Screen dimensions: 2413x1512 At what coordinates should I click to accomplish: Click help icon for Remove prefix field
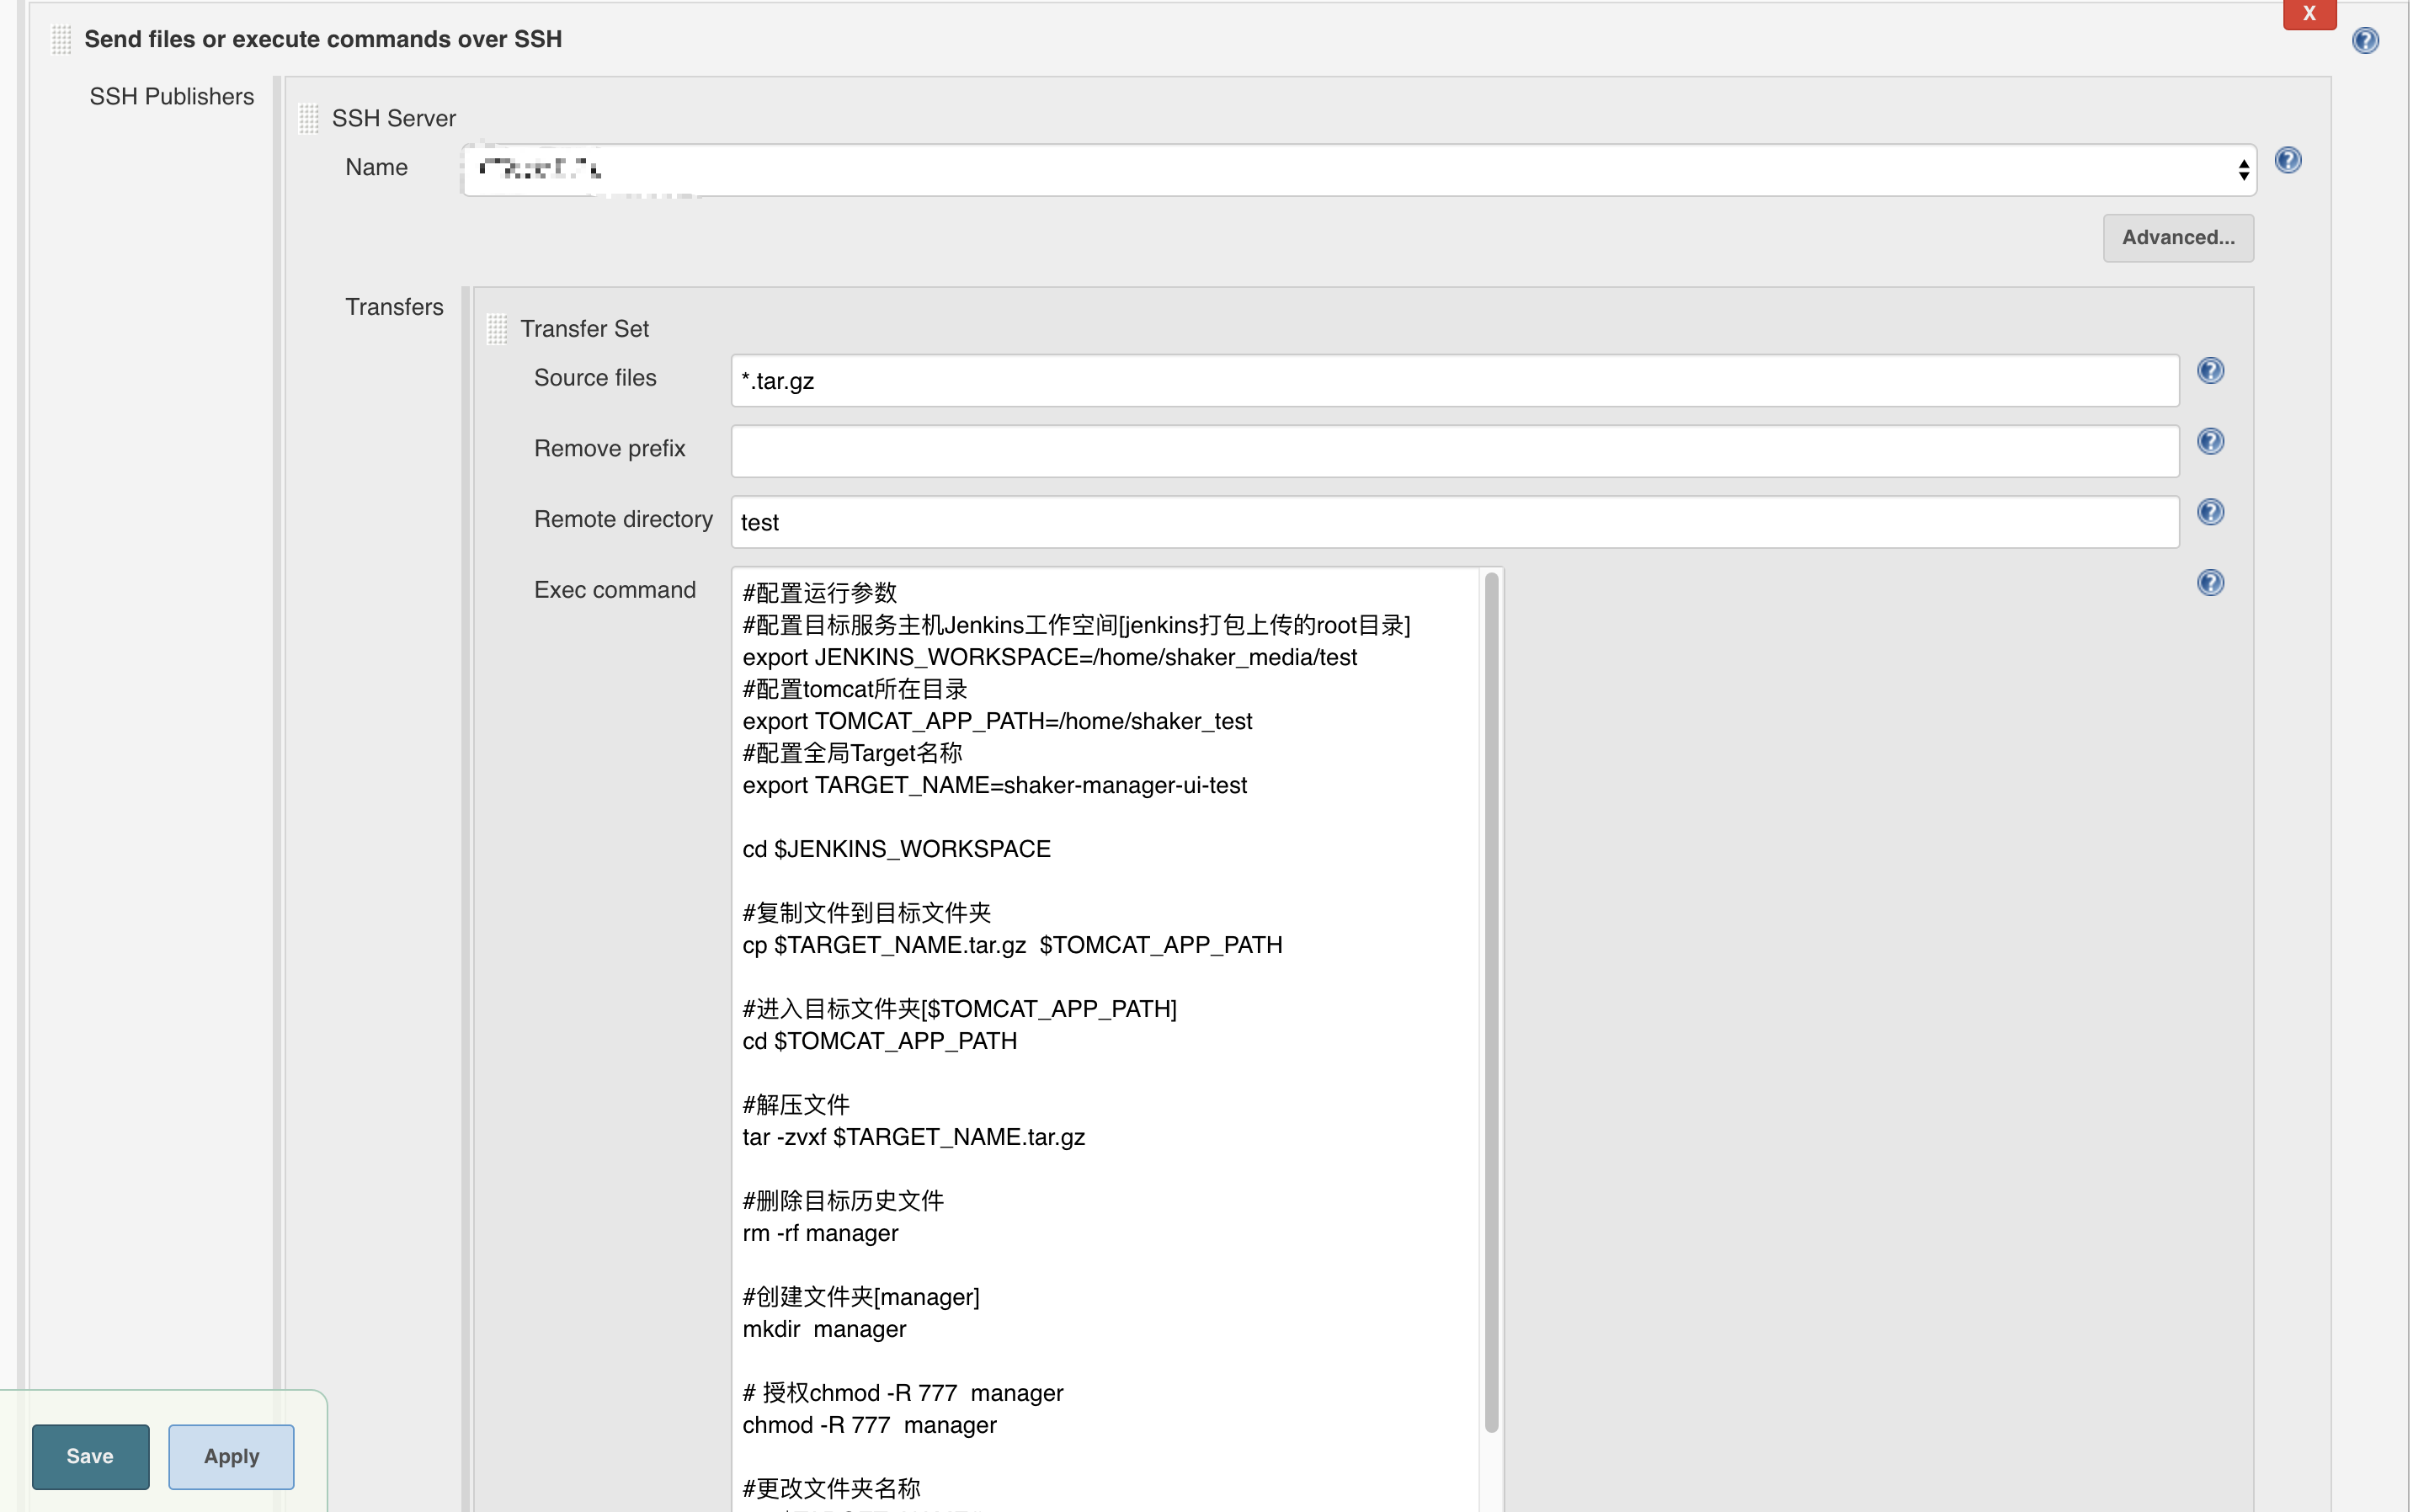click(2209, 441)
